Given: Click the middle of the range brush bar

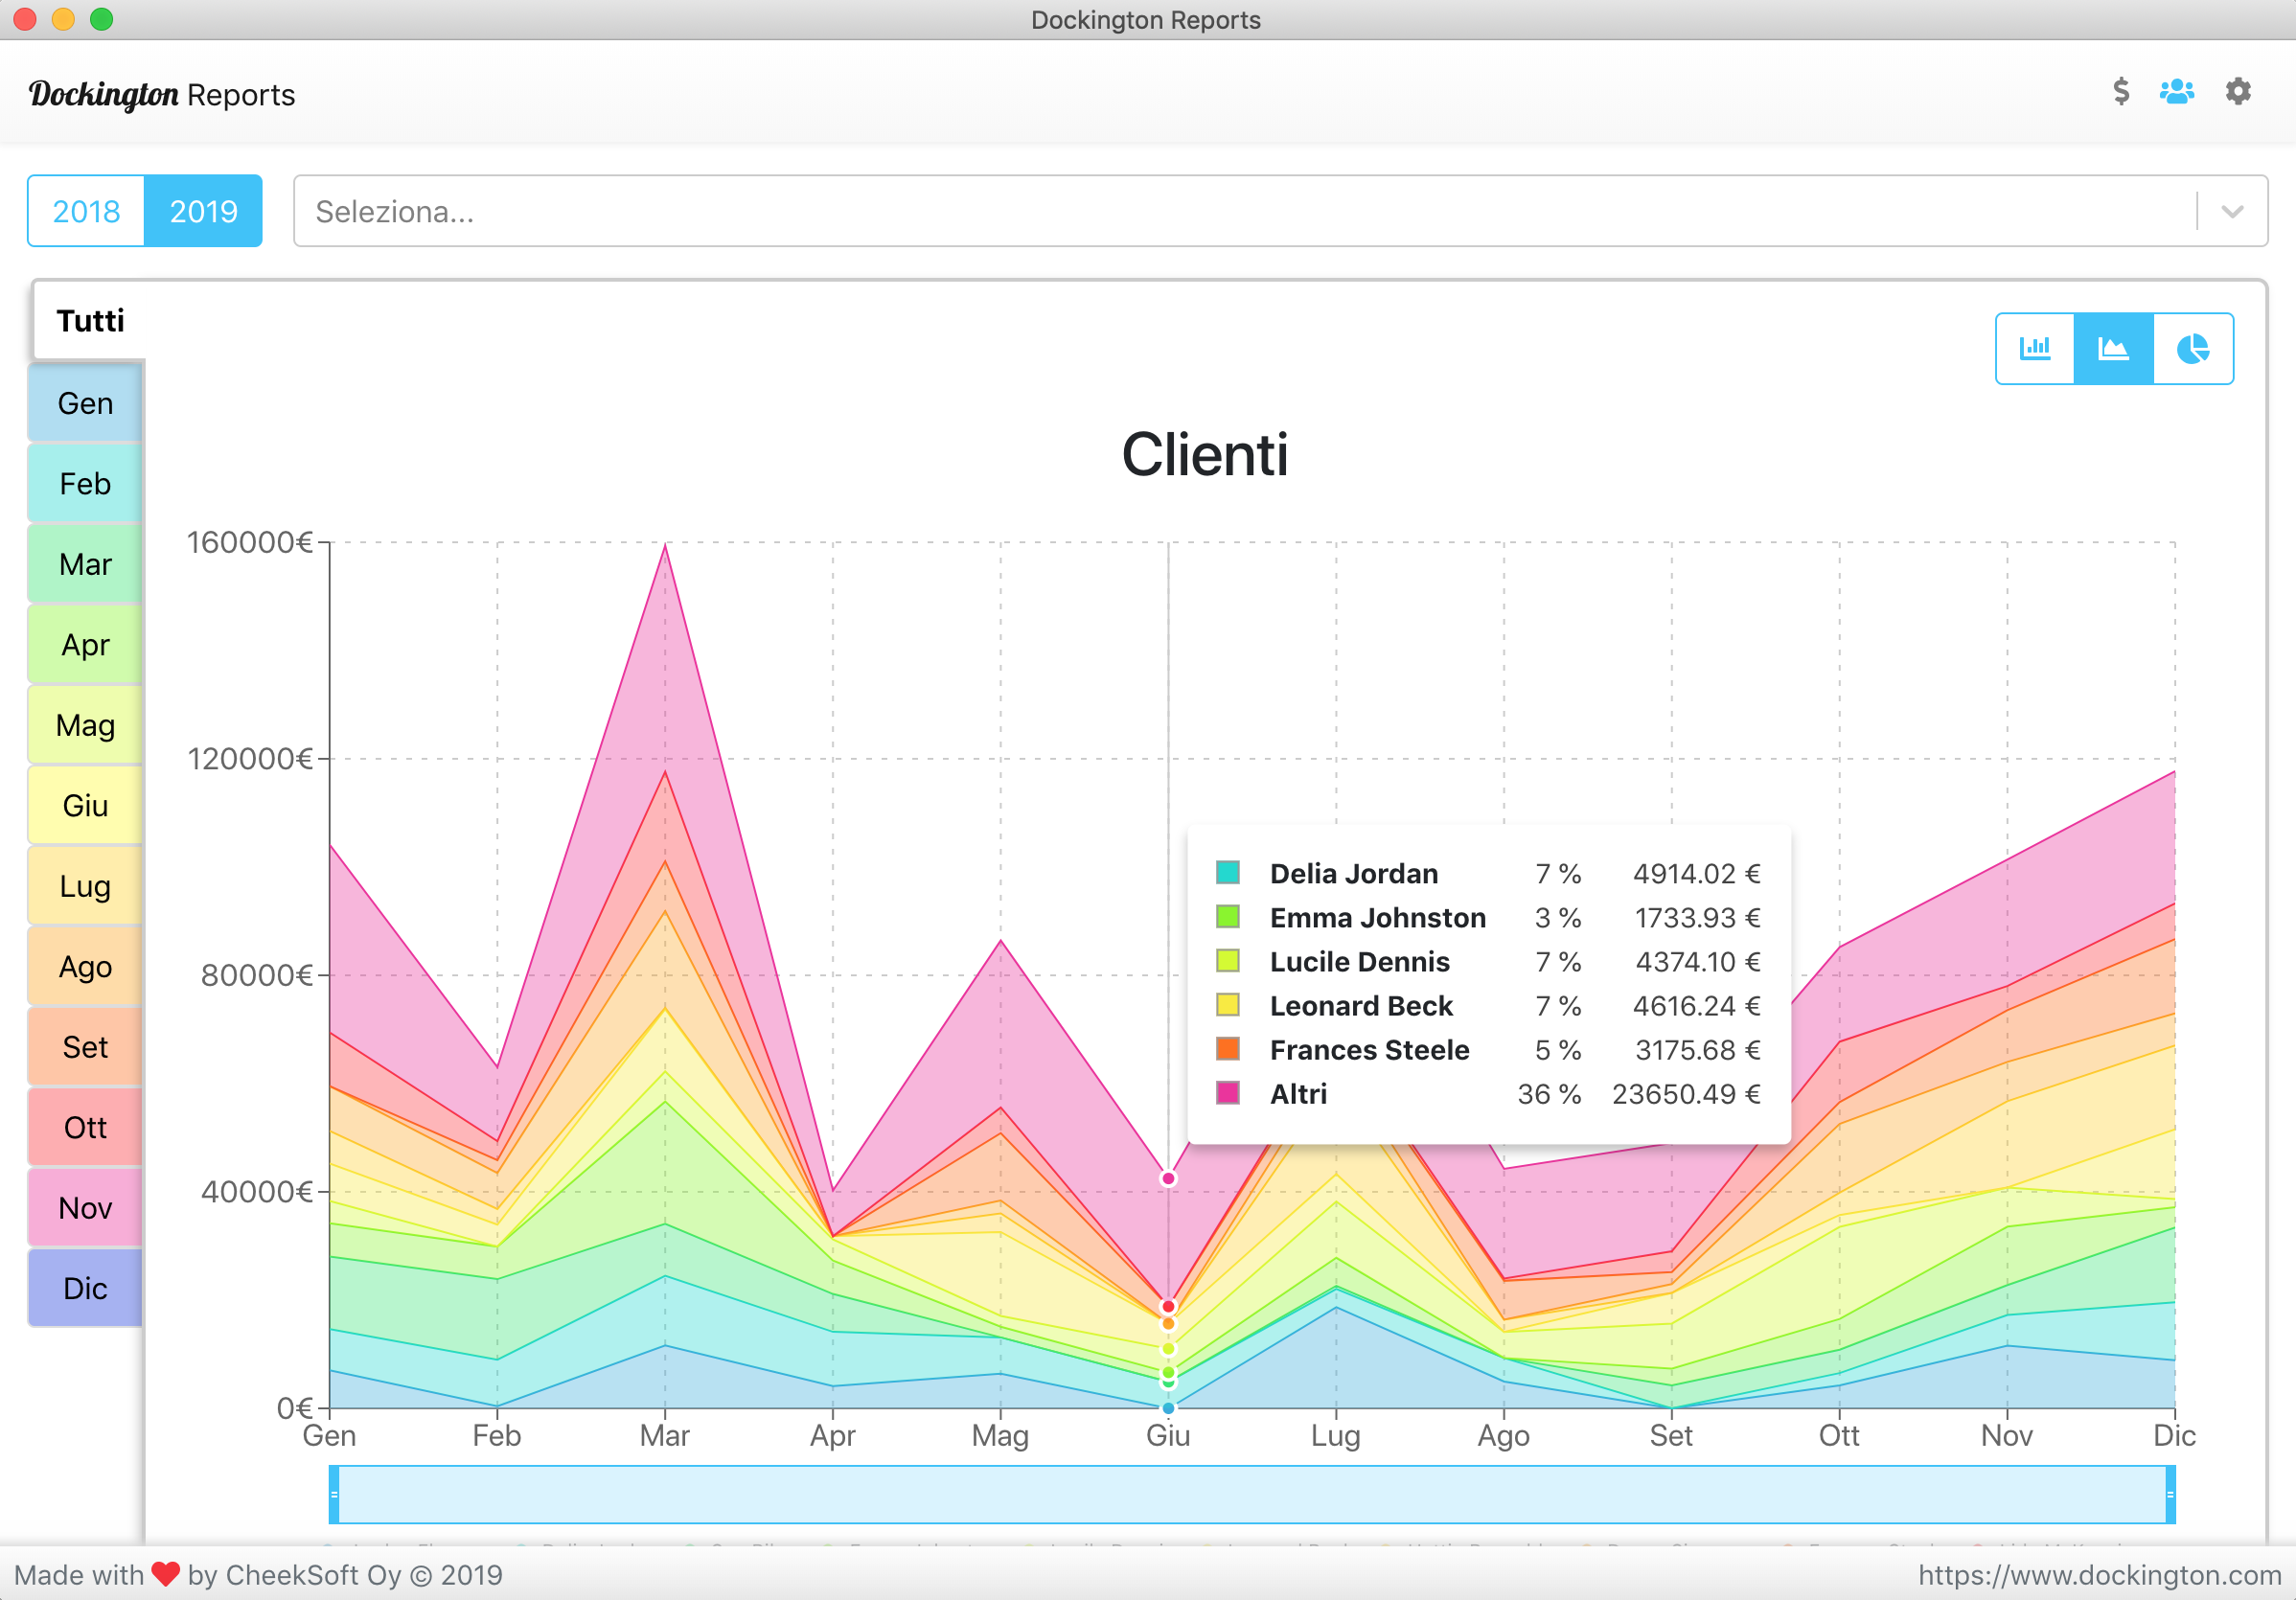Looking at the screenshot, I should pos(1252,1495).
